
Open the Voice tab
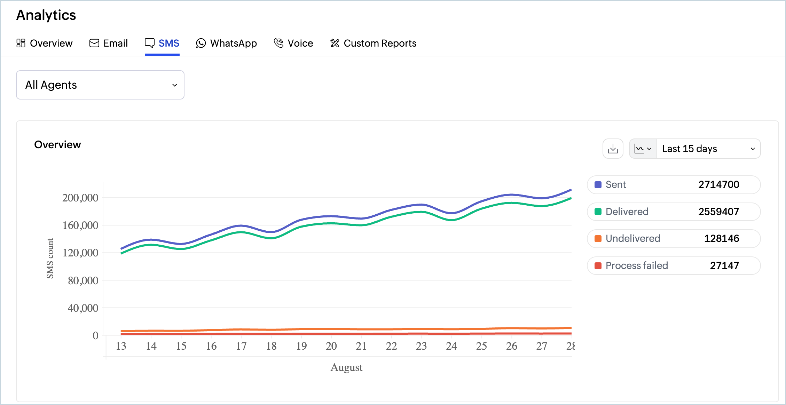(293, 43)
